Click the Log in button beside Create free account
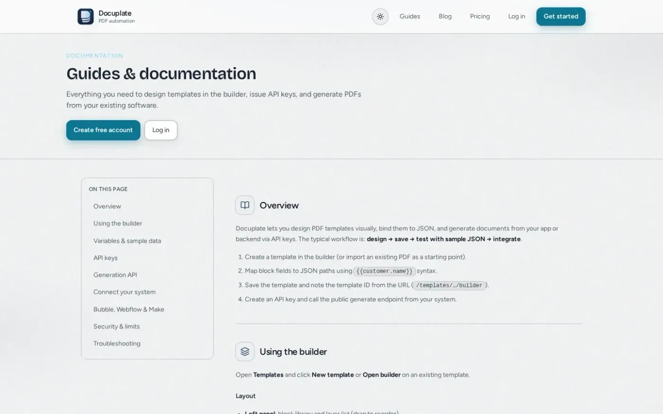Screen dimensions: 663x414 (x=161, y=130)
